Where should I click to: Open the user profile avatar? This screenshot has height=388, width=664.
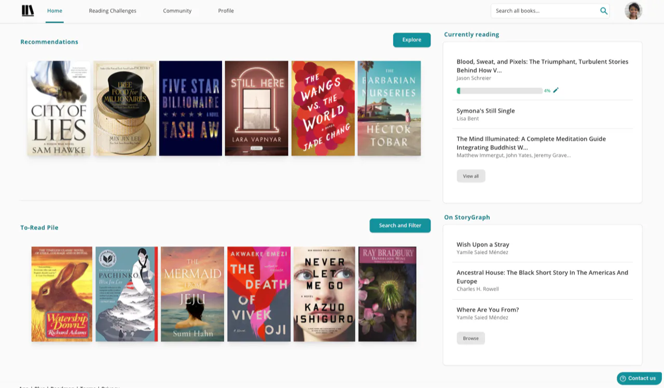(x=633, y=11)
